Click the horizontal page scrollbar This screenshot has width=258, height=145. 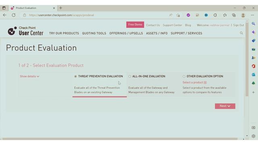(120, 139)
